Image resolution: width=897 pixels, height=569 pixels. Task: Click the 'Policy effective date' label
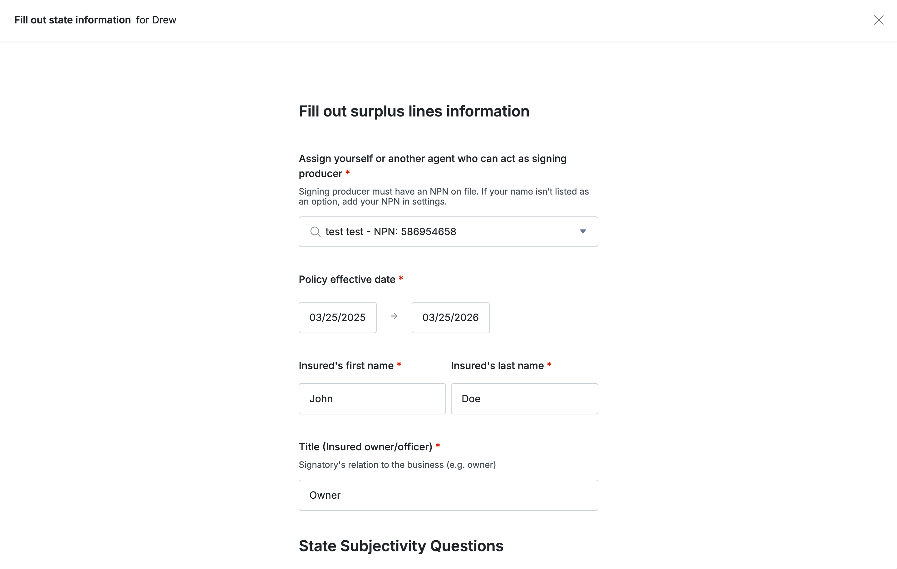tap(347, 280)
